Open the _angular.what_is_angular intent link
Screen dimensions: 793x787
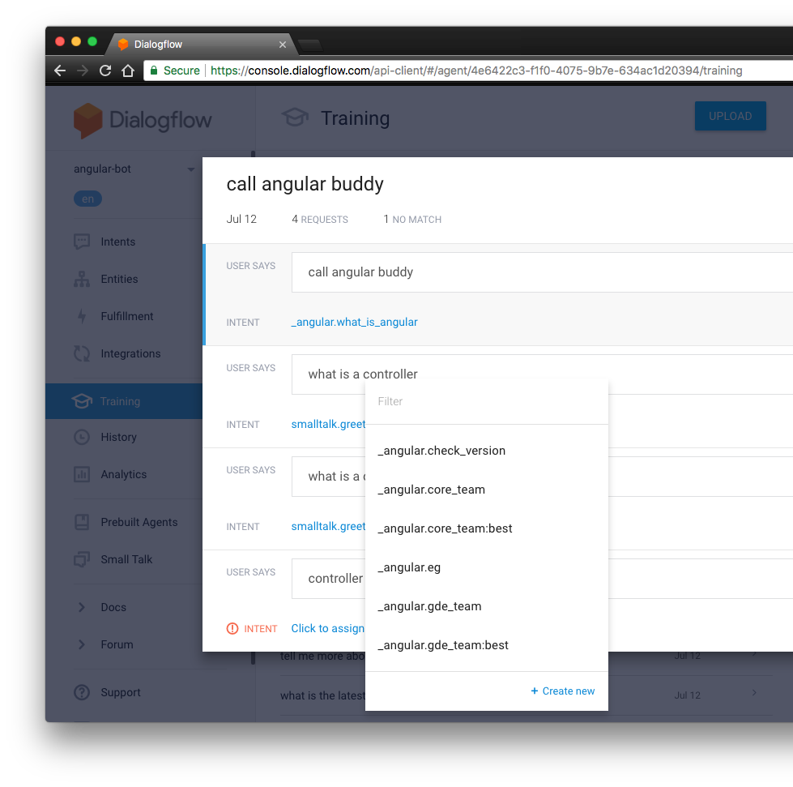(355, 322)
